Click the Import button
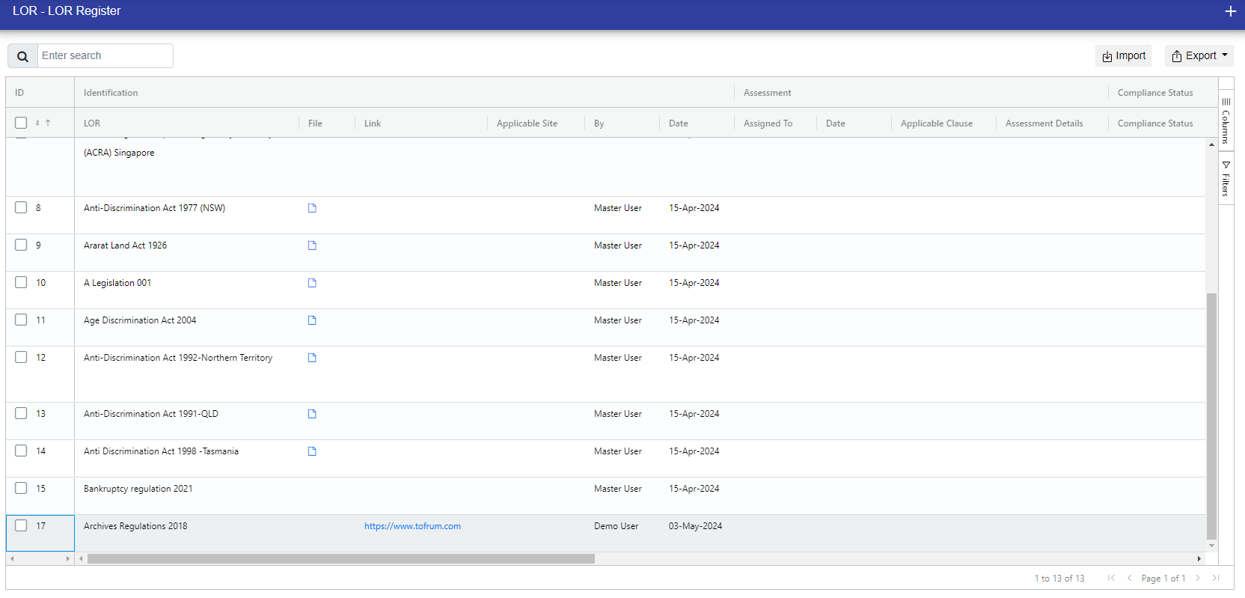Viewport: 1245px width, 598px height. click(1123, 55)
